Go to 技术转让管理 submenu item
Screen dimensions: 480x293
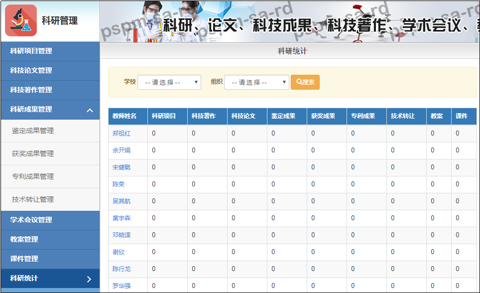[33, 200]
